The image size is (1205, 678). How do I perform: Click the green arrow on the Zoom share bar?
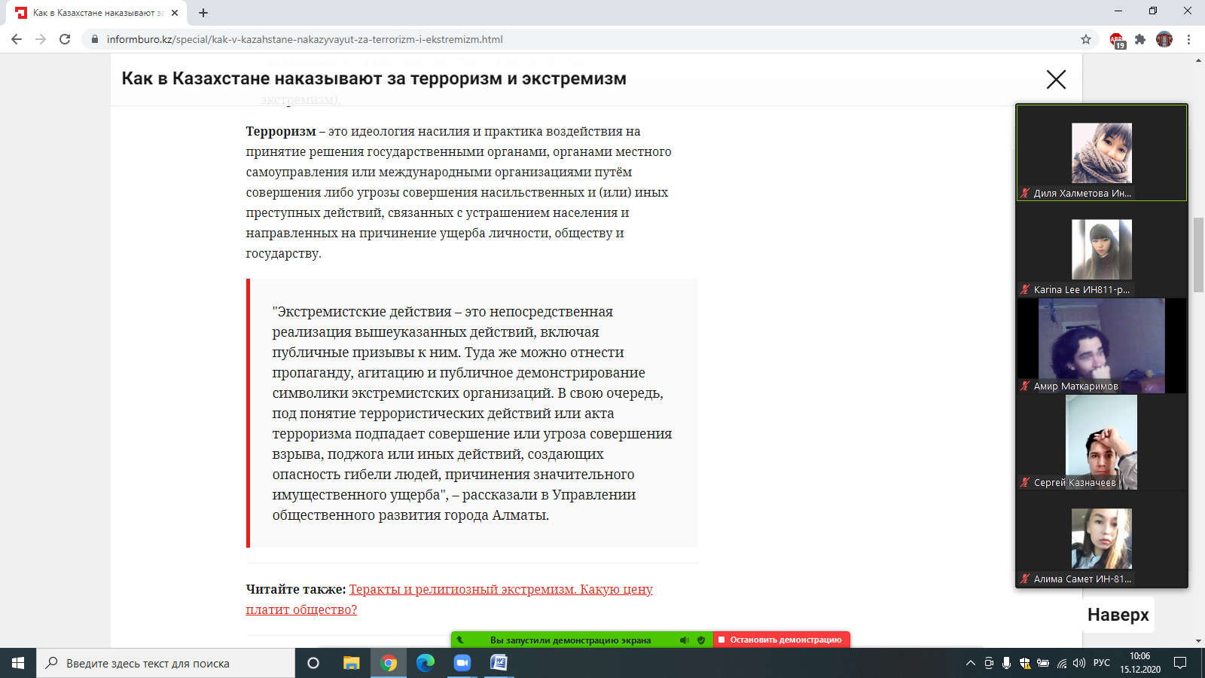tap(460, 640)
